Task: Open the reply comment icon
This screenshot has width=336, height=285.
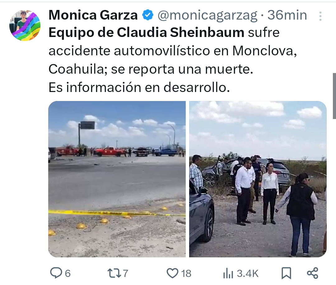Action: click(56, 273)
